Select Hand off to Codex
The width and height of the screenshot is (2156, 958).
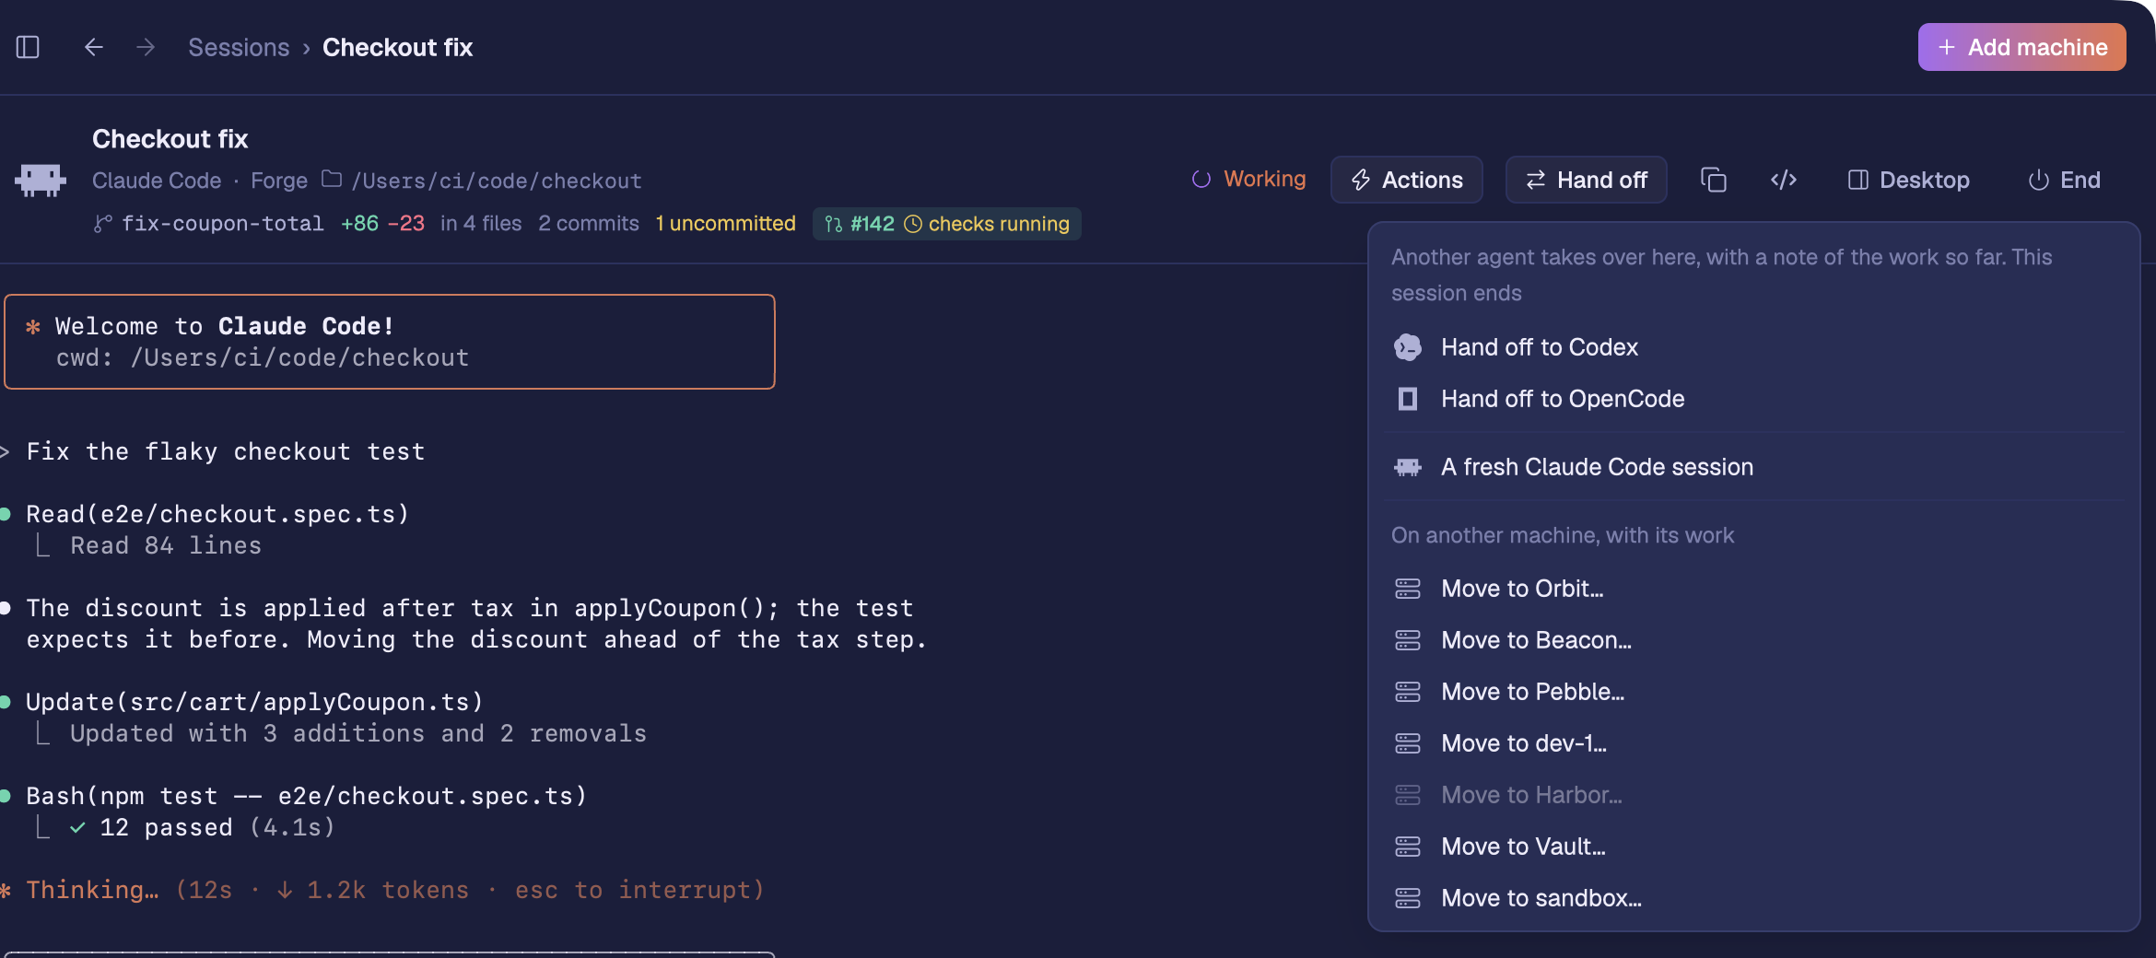pos(1754,347)
